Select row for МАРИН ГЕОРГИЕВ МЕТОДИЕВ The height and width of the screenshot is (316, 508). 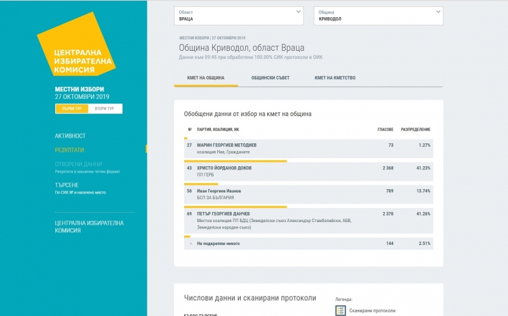point(308,148)
